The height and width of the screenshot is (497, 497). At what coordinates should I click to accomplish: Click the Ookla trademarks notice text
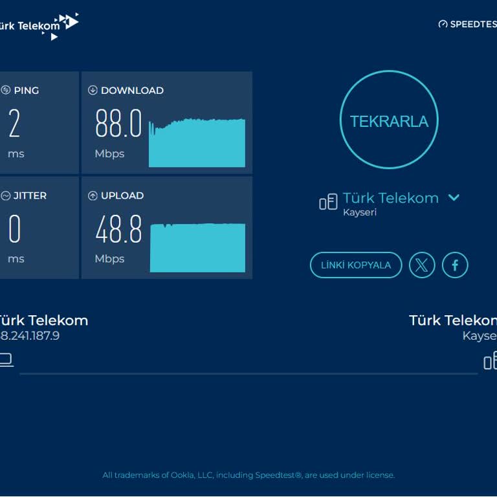(x=248, y=475)
